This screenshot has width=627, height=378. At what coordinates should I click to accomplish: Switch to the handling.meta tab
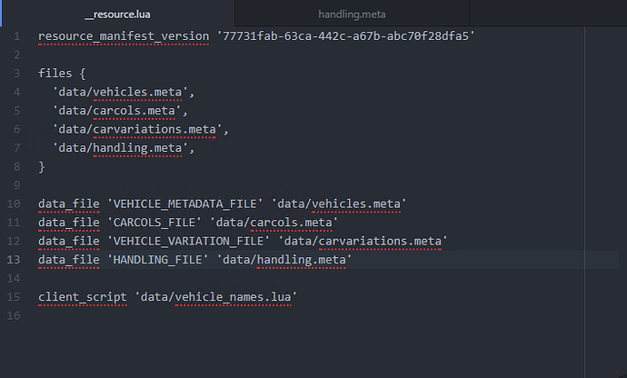tap(352, 15)
